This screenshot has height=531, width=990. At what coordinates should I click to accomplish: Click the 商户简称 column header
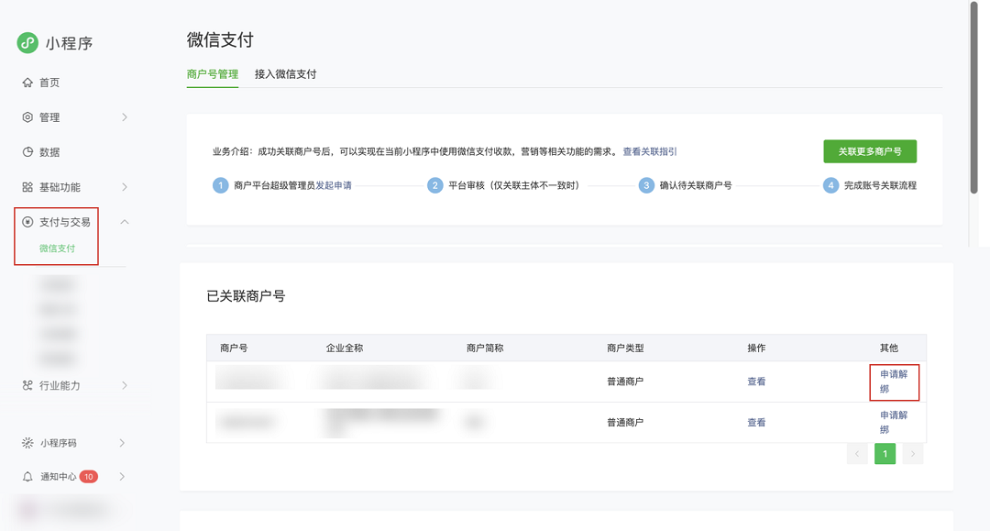485,348
